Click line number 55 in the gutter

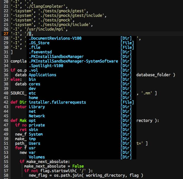pyautogui.click(x=6, y=162)
